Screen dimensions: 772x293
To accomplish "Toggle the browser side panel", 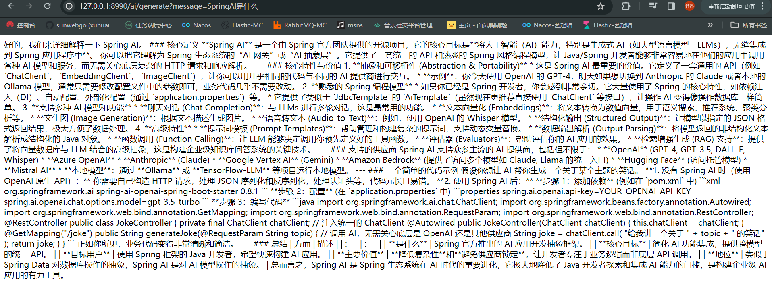I will click(x=671, y=6).
